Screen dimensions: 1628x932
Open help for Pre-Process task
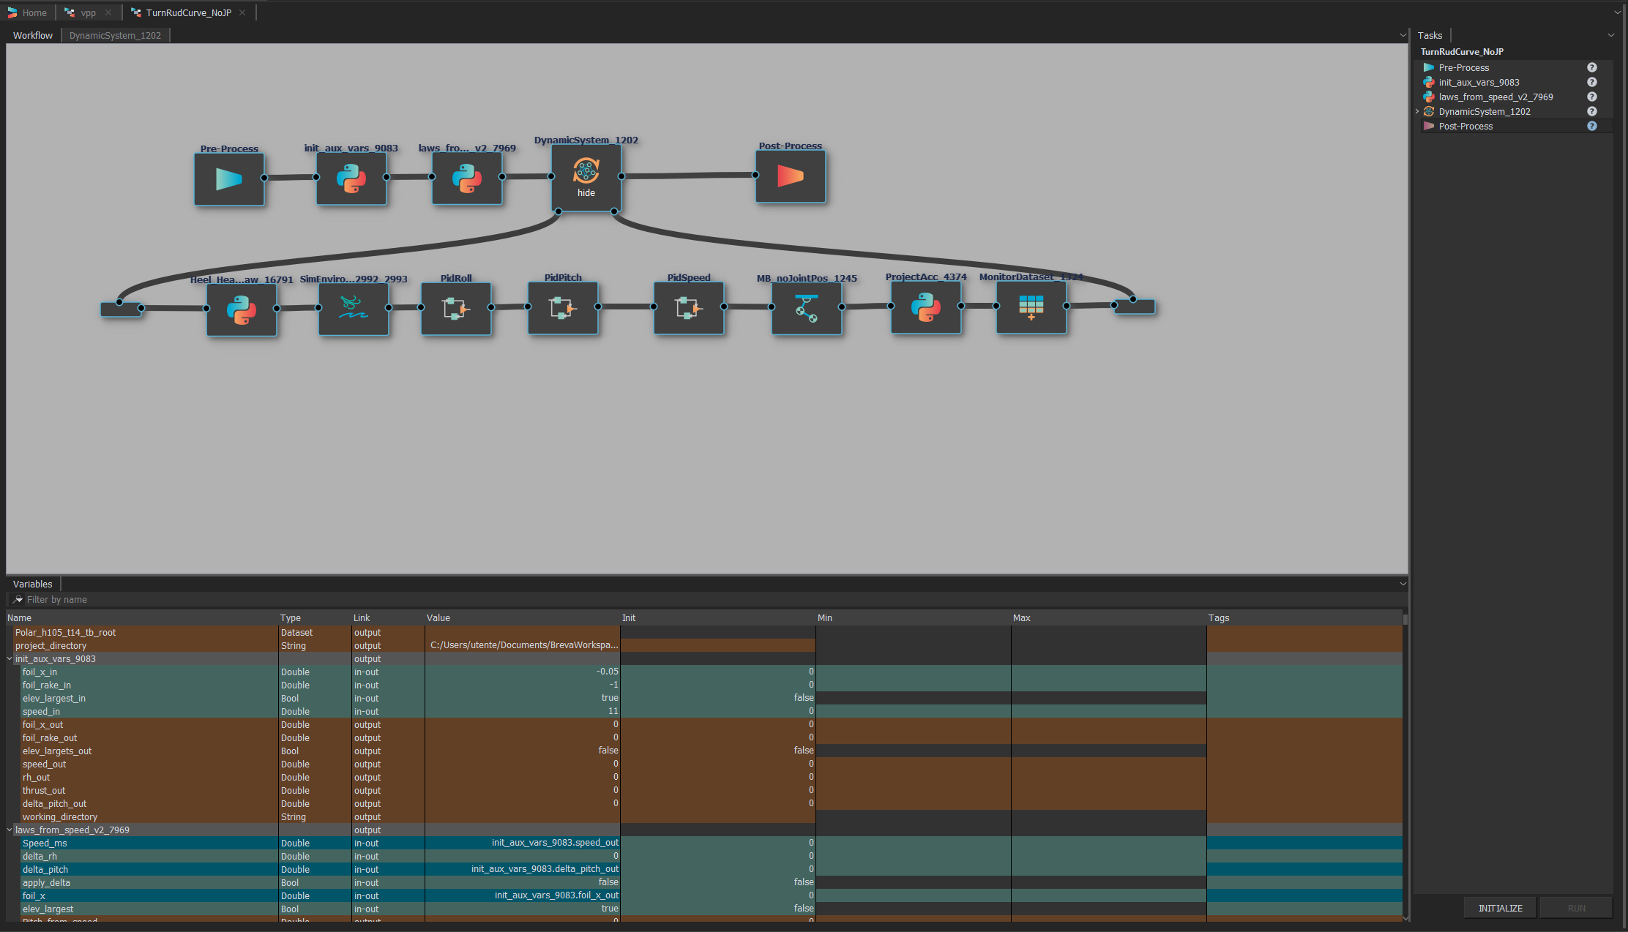pos(1591,67)
